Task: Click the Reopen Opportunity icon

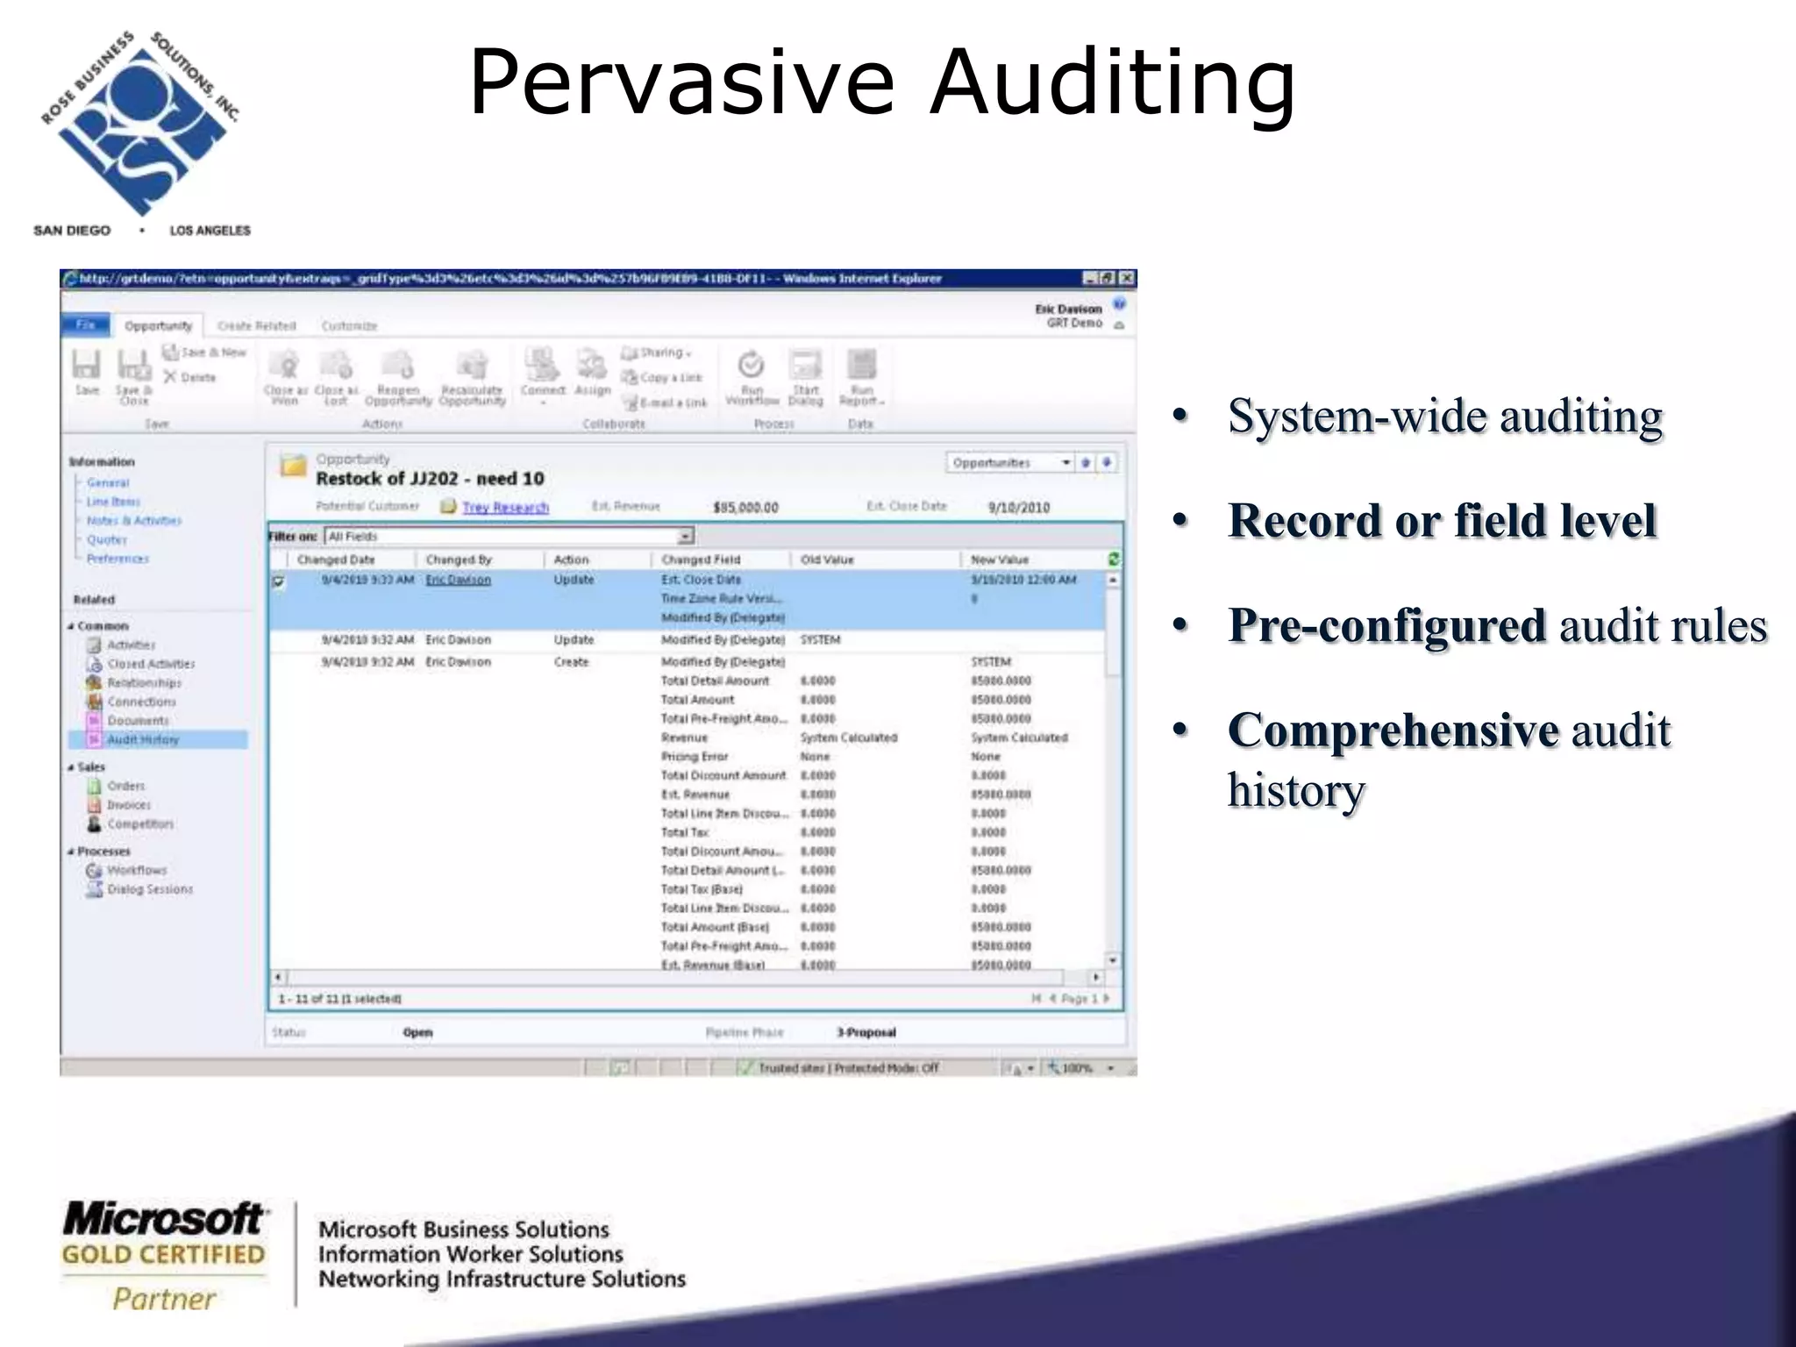Action: pos(397,366)
